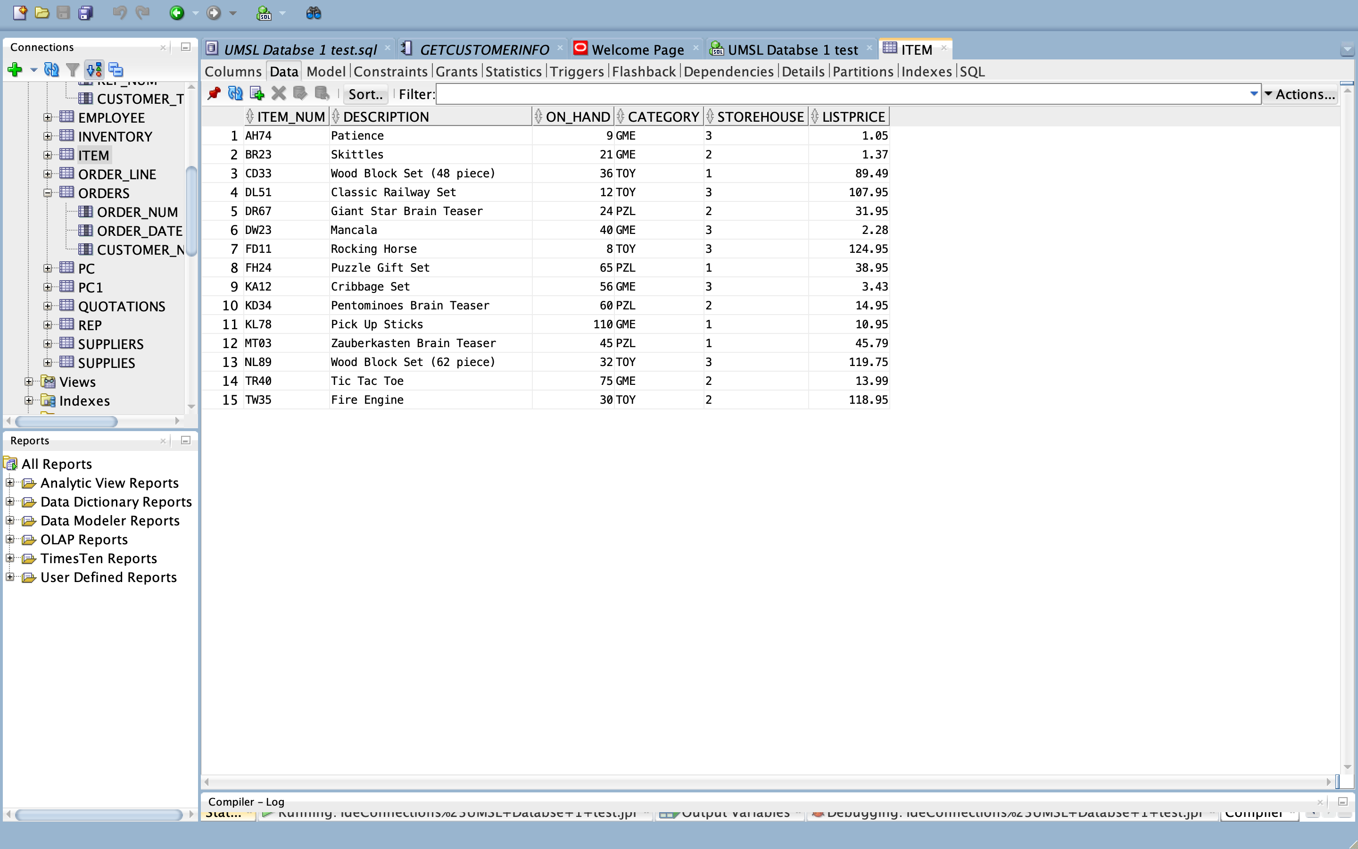
Task: Expand the Data Dictionary Reports folder
Action: [x=9, y=501]
